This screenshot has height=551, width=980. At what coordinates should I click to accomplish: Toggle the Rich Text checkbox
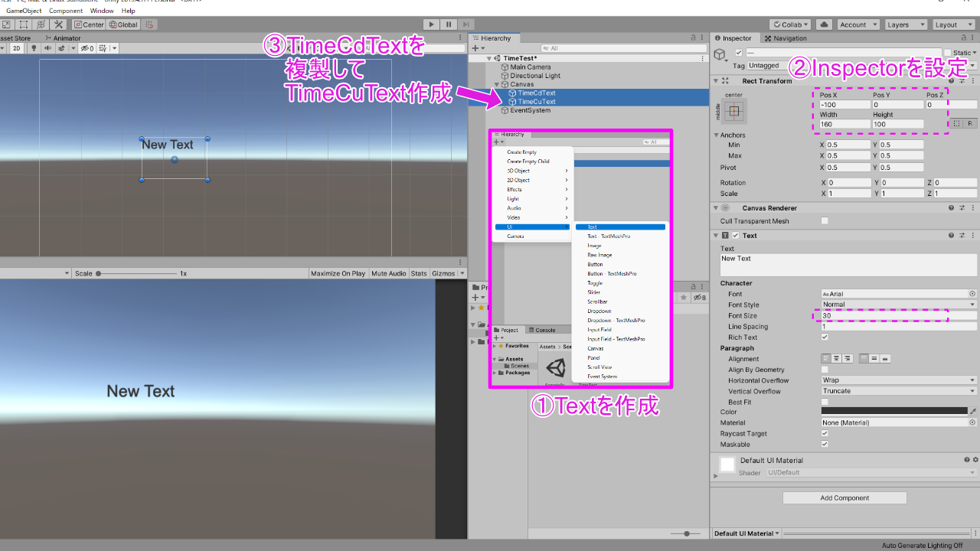coord(825,337)
